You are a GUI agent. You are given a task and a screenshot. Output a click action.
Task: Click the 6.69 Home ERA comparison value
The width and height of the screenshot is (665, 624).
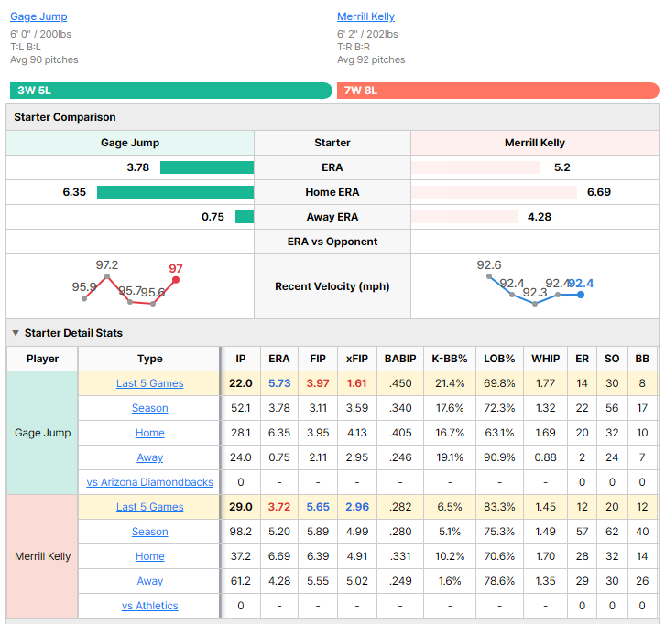tap(599, 192)
